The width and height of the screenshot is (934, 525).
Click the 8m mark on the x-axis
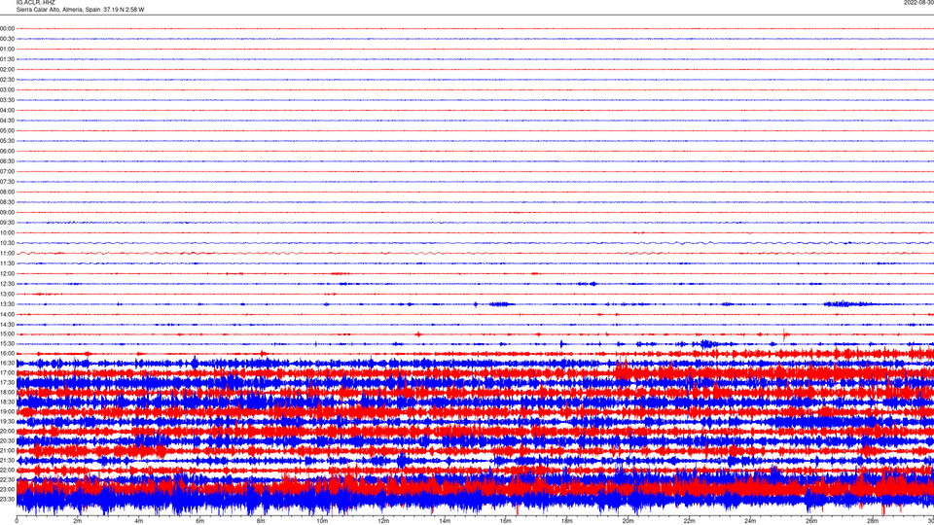point(261,521)
